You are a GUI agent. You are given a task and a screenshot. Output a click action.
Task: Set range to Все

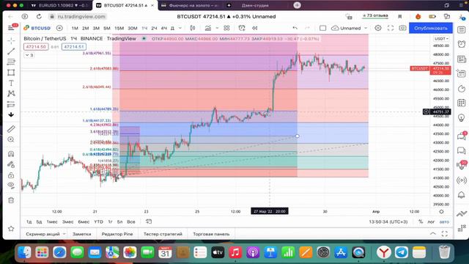click(x=131, y=221)
